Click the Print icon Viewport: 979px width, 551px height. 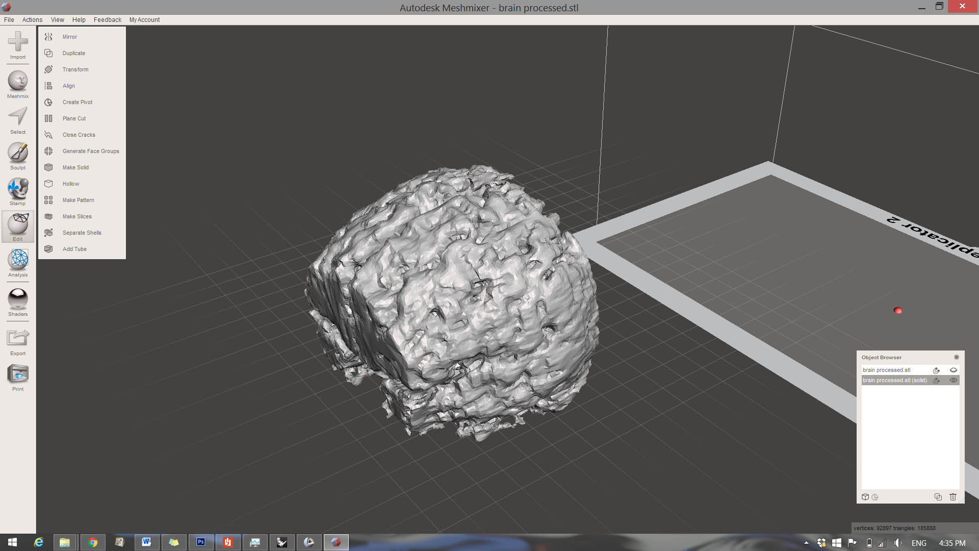coord(18,378)
